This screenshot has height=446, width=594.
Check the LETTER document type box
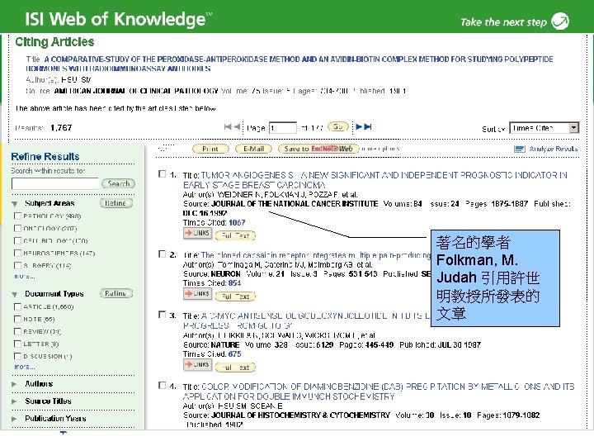[x=17, y=344]
